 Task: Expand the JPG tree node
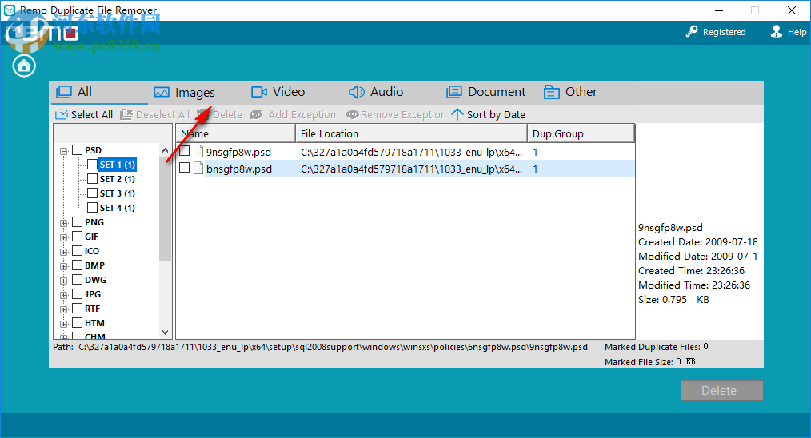pos(64,295)
